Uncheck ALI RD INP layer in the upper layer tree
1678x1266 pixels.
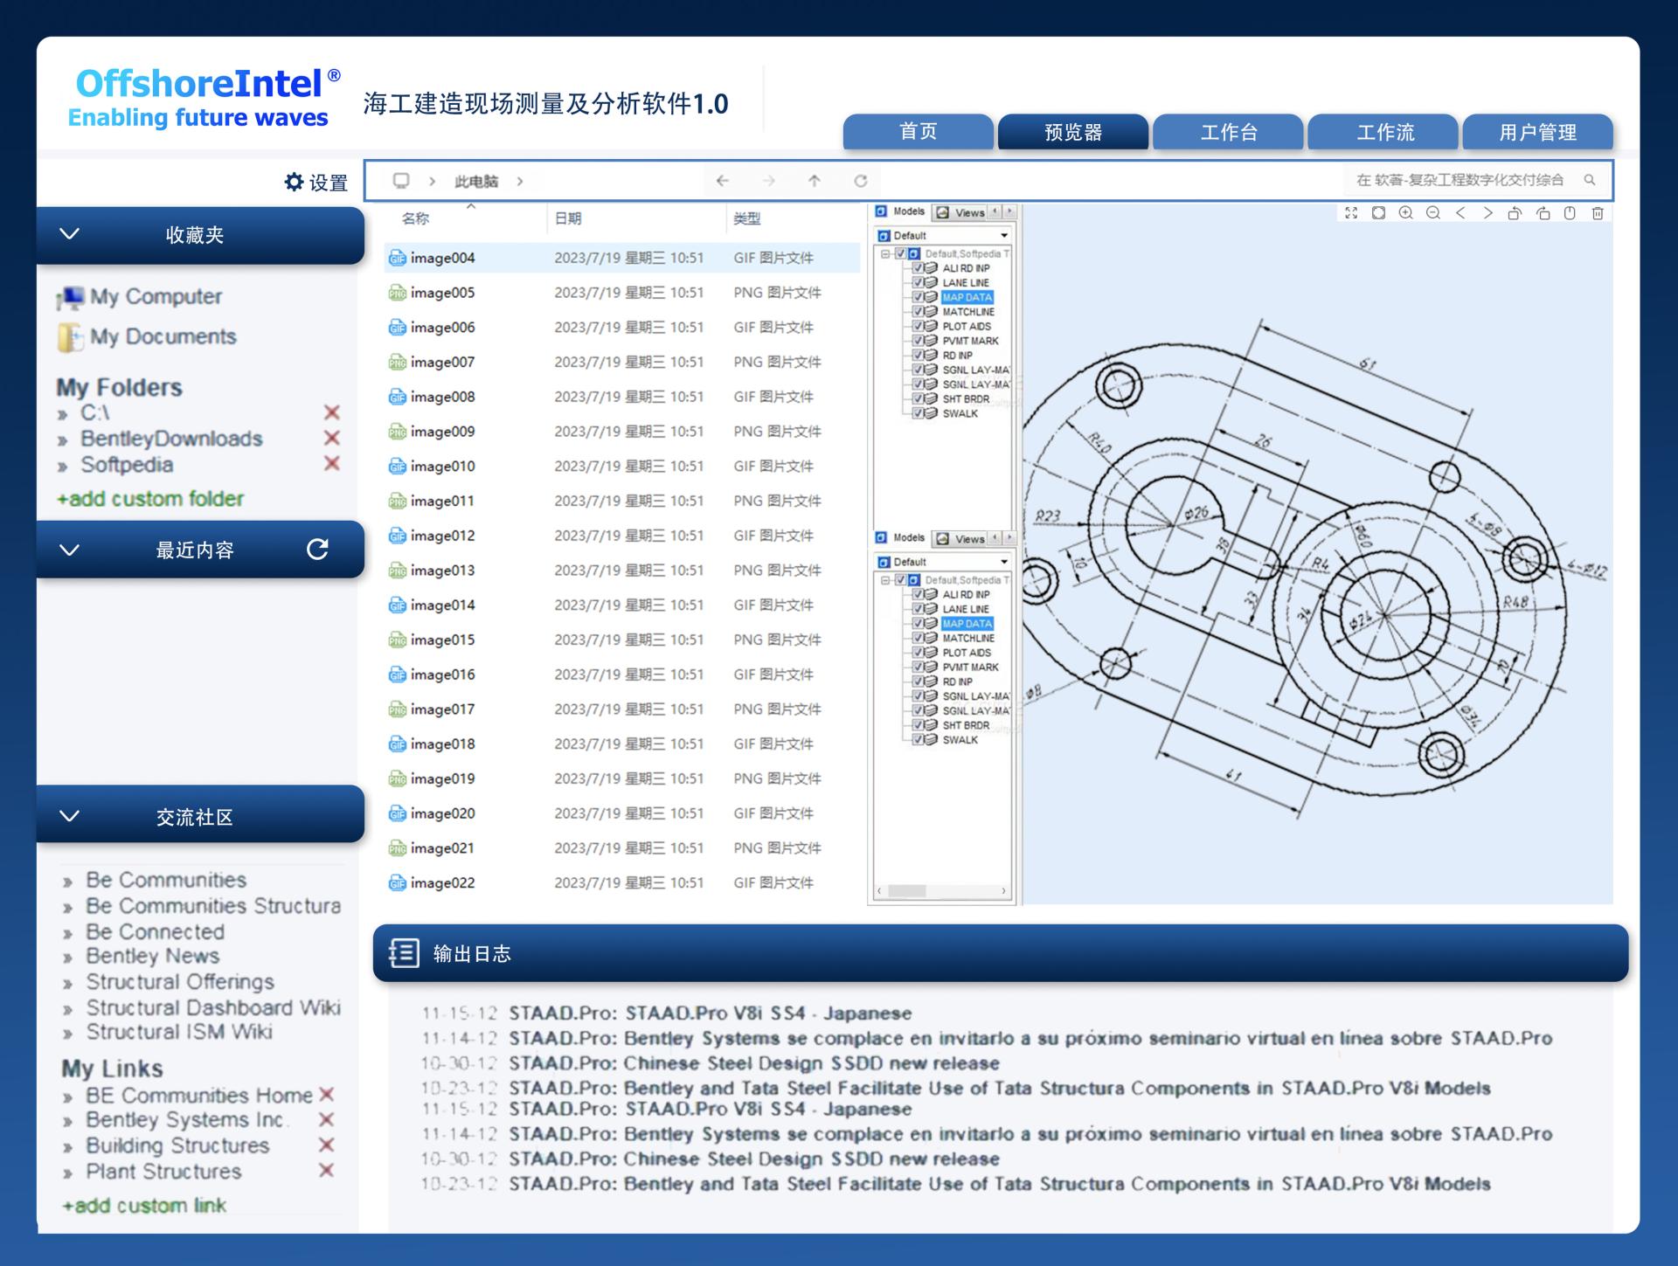click(919, 268)
